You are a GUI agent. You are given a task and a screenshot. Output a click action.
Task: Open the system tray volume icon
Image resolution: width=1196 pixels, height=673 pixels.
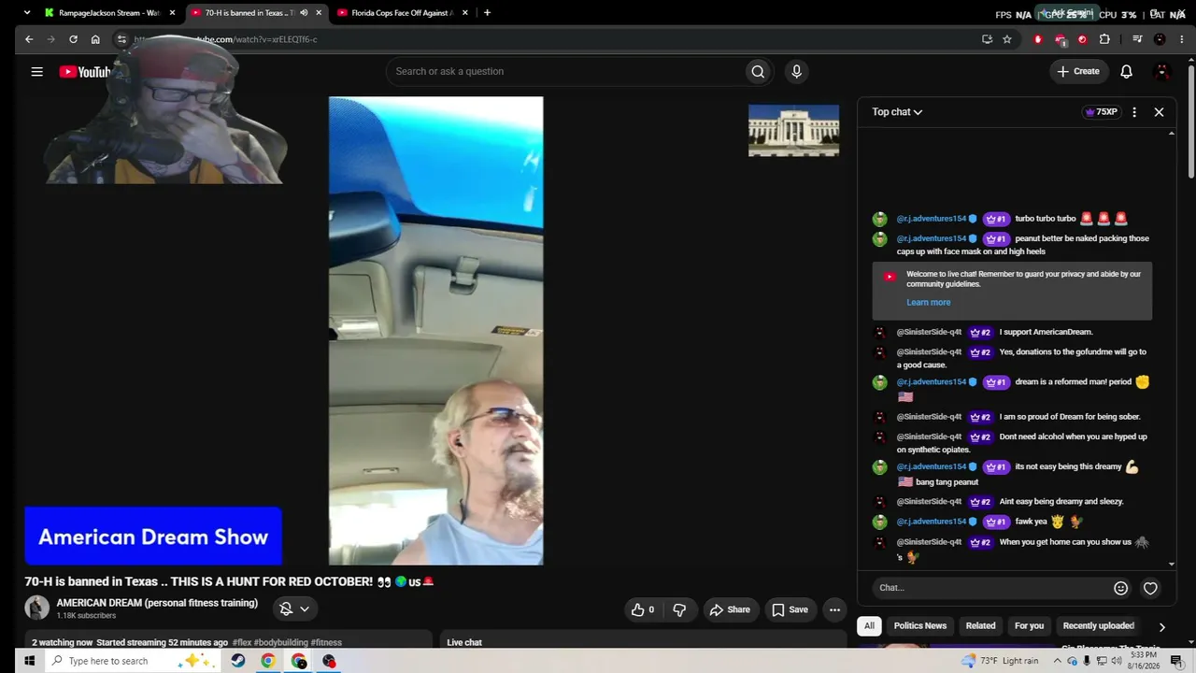point(1116,661)
